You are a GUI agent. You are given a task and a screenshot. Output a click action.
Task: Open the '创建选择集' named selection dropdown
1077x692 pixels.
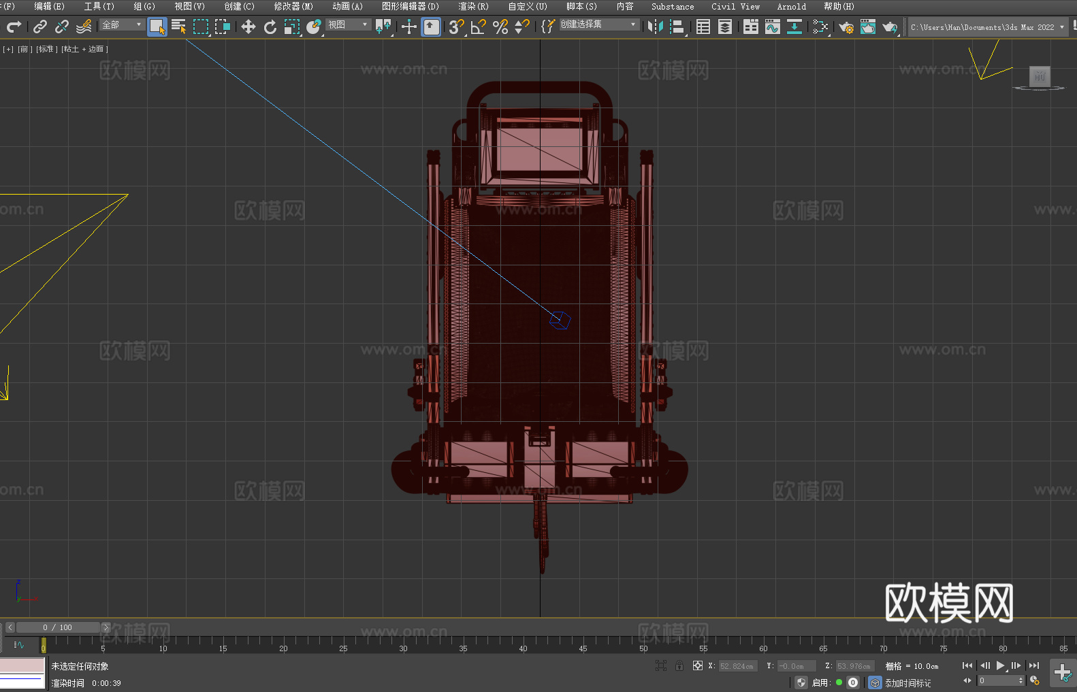(599, 24)
